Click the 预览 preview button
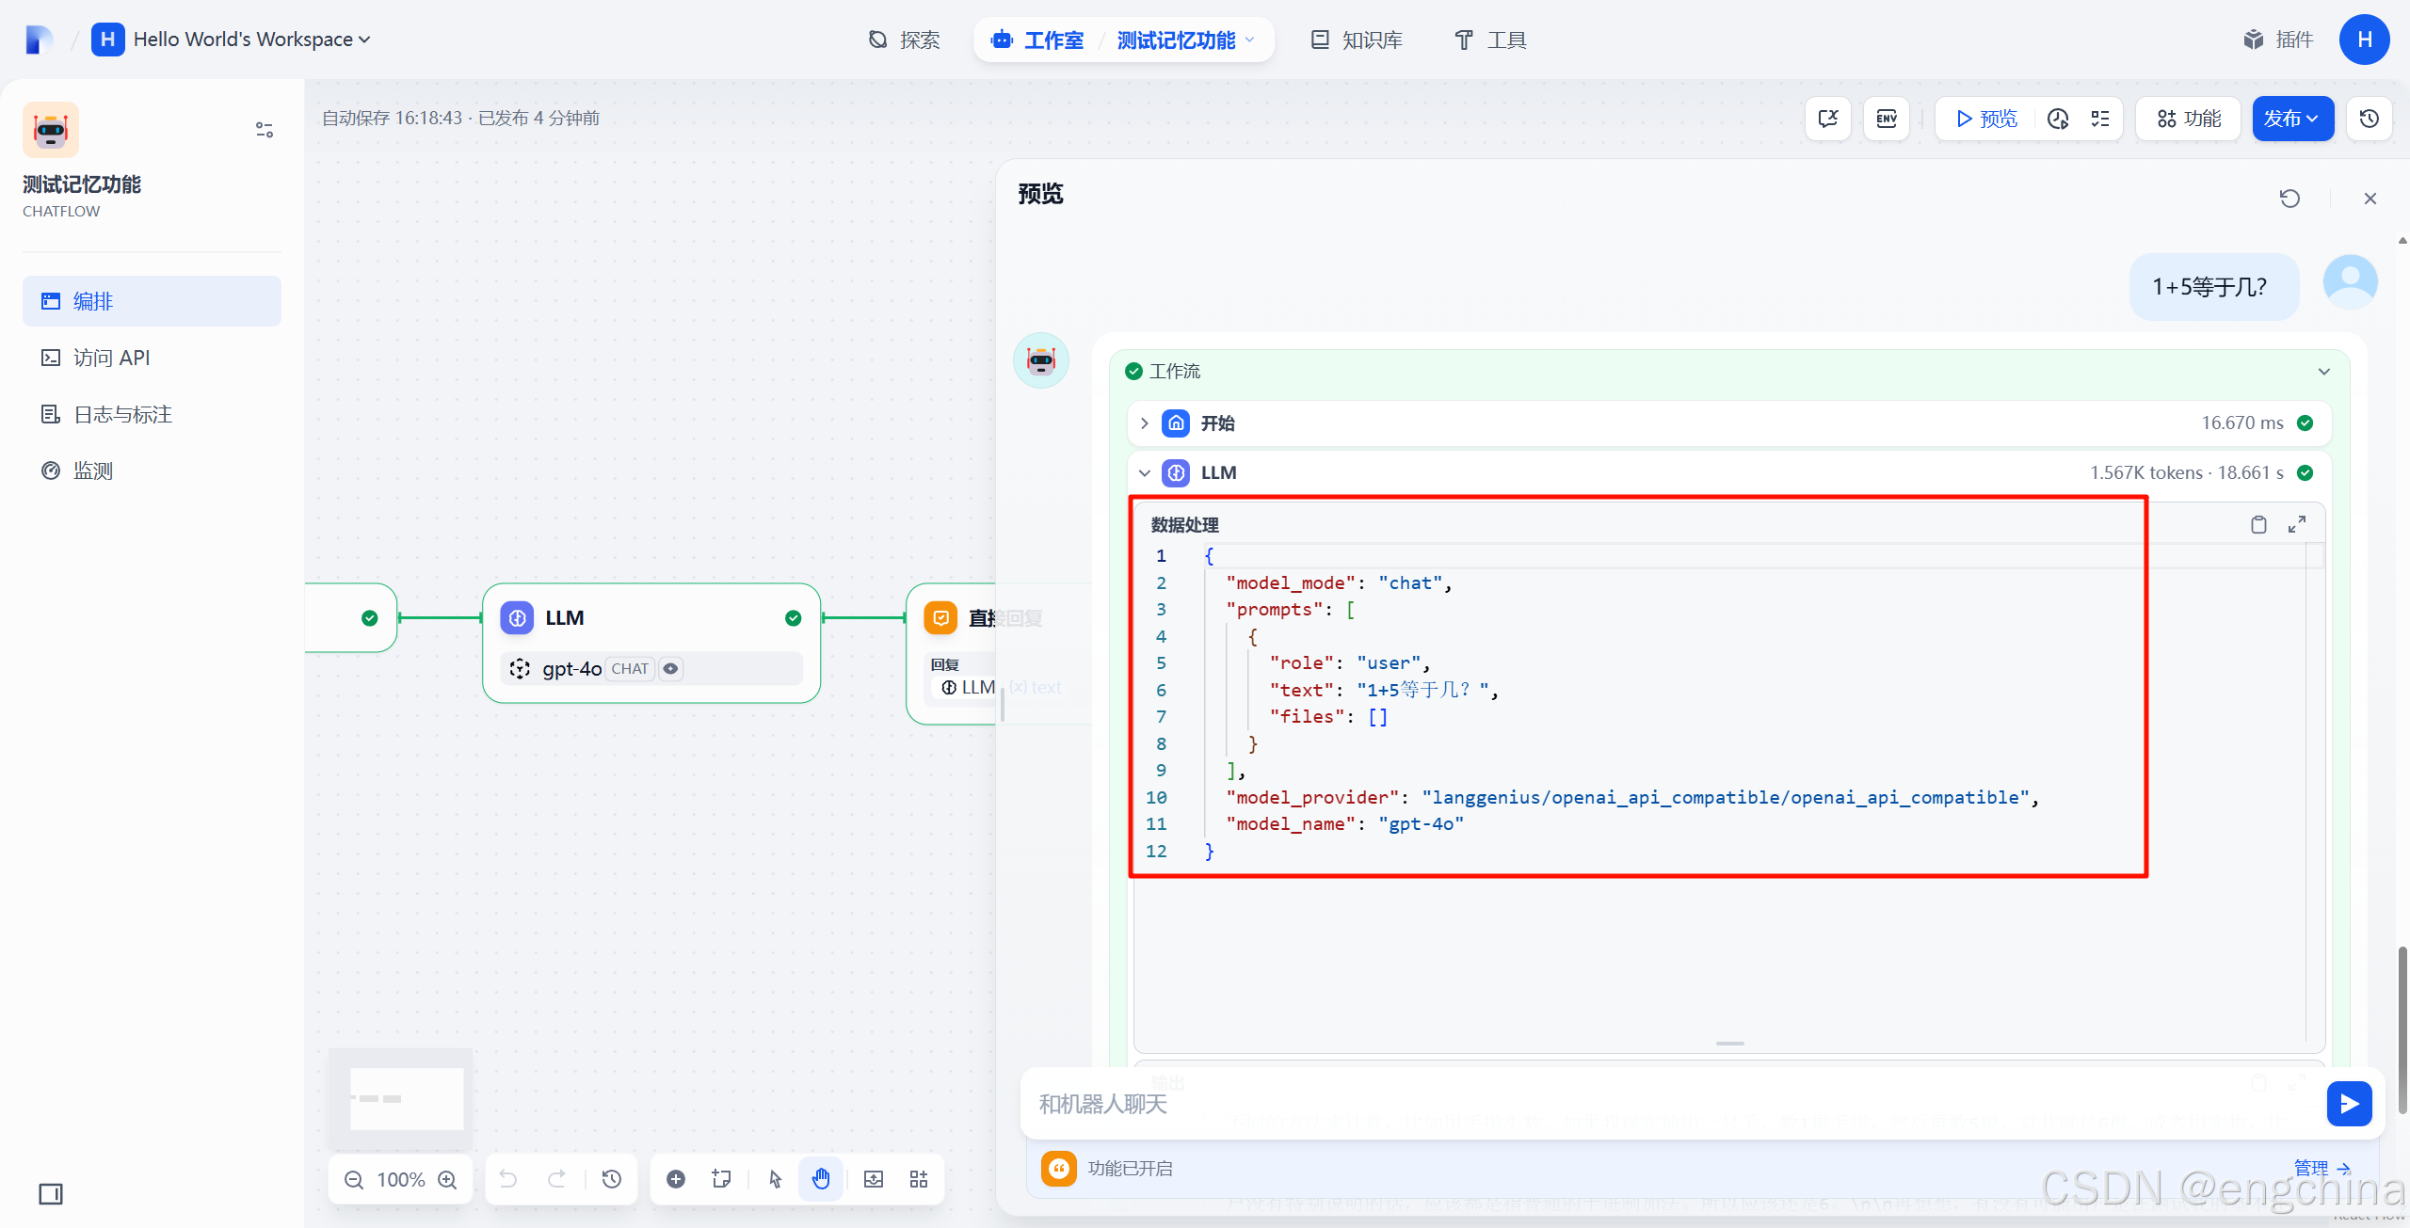Viewport: 2410px width, 1228px height. [x=1986, y=119]
